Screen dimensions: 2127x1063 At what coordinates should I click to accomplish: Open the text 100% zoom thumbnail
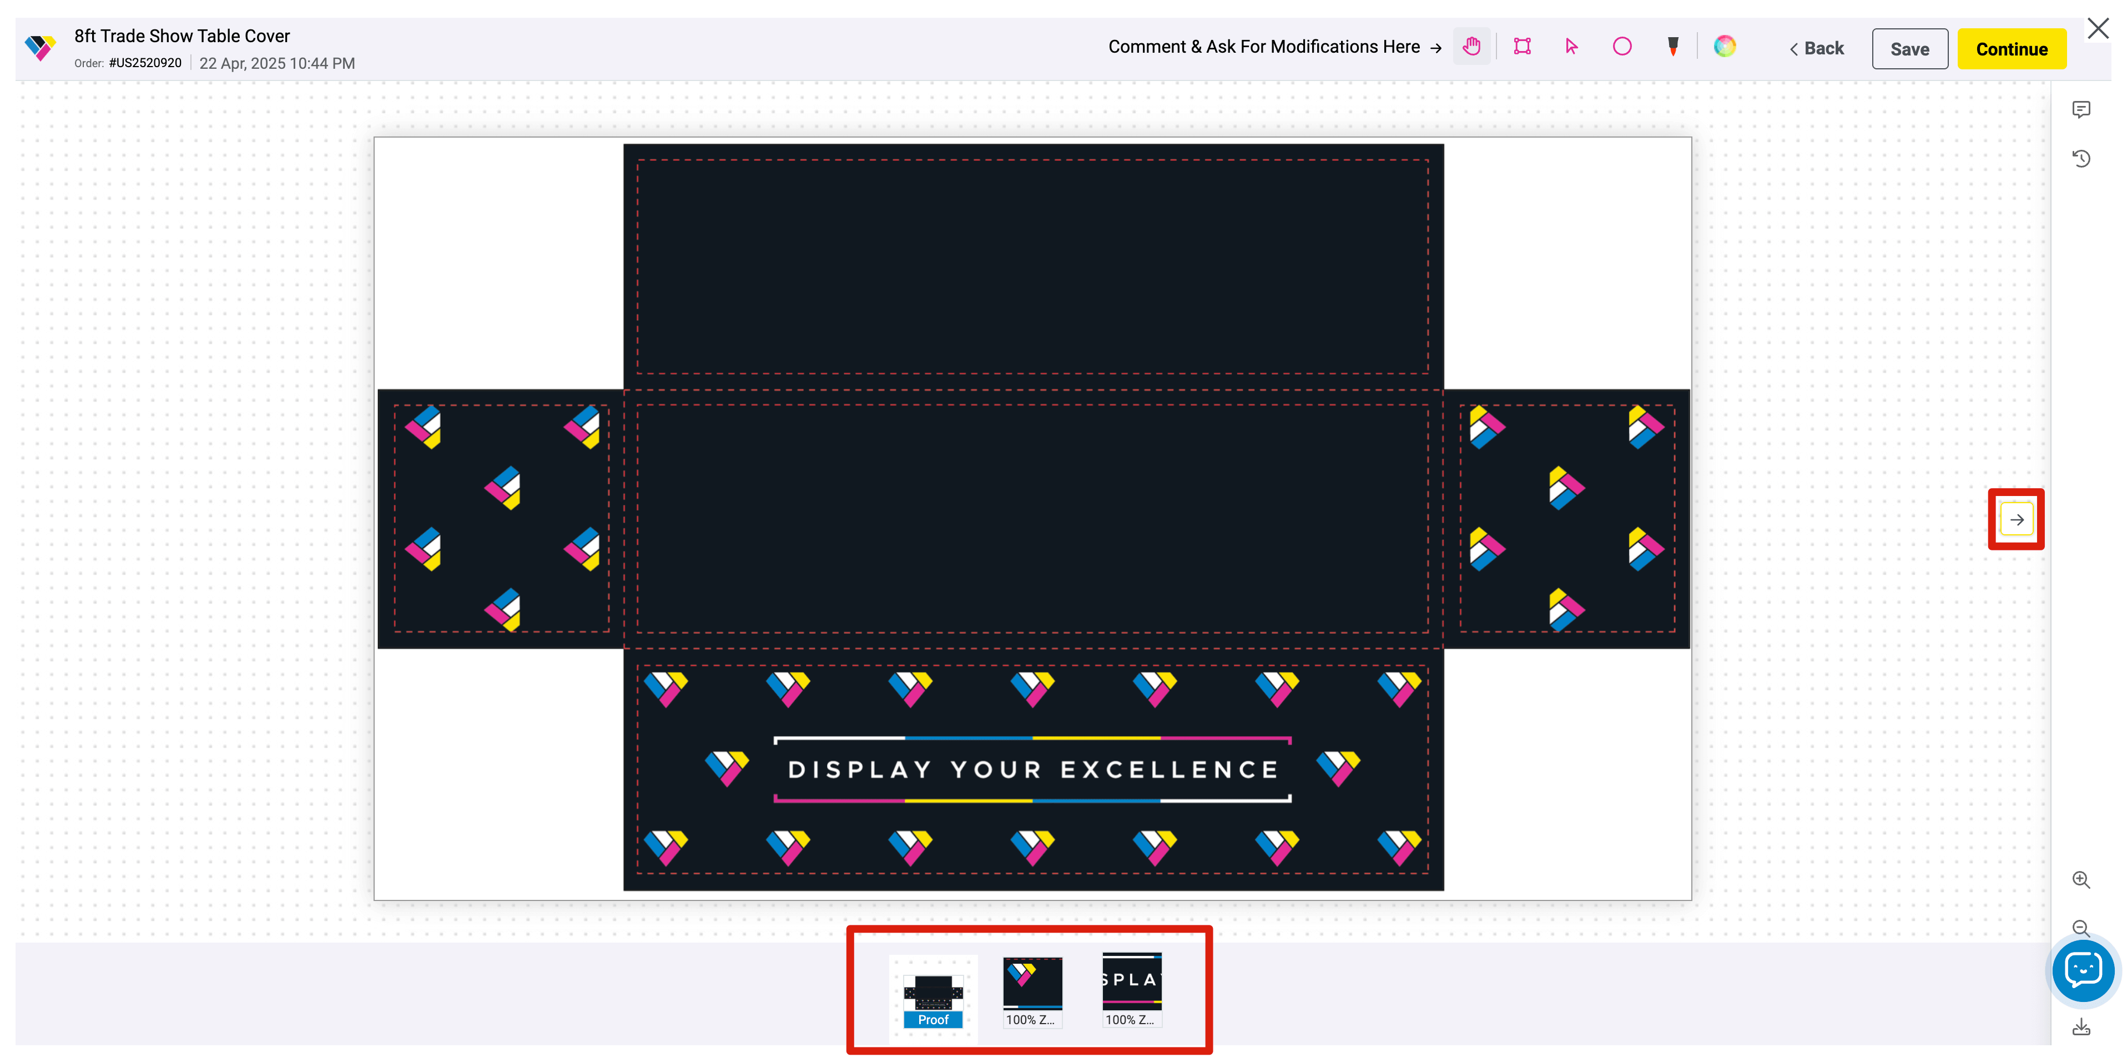point(1131,991)
